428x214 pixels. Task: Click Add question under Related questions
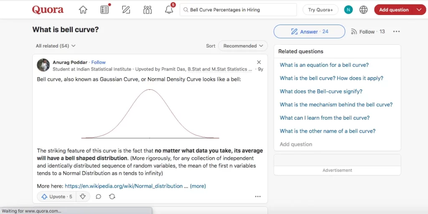coord(296,144)
